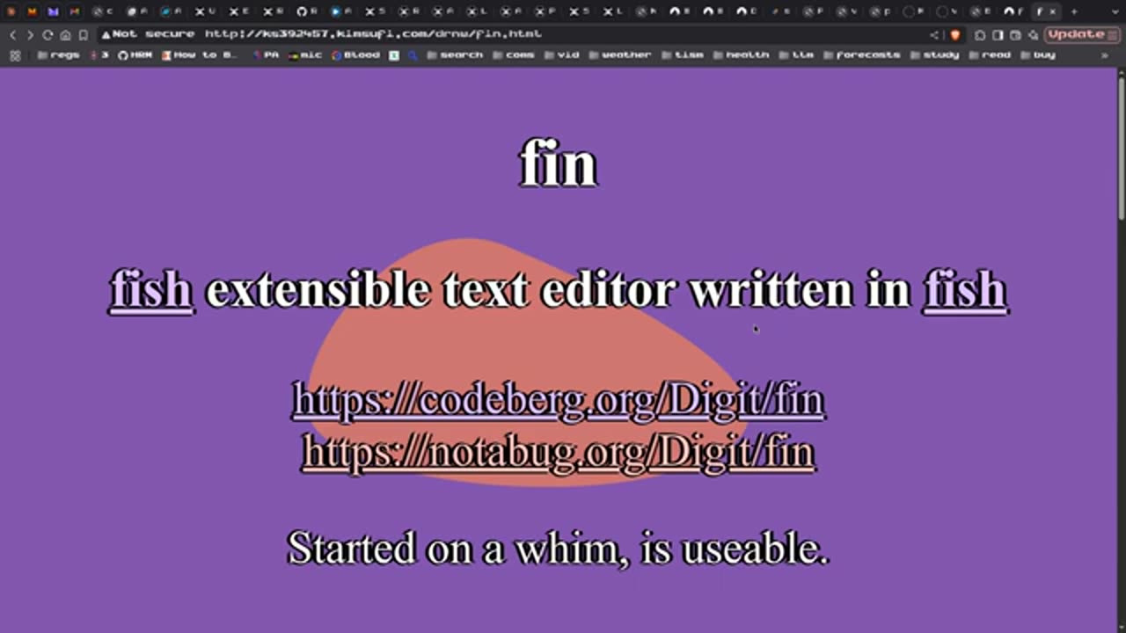The image size is (1126, 633).
Task: Switch to the first pinned orange tab
Action: coord(11,11)
